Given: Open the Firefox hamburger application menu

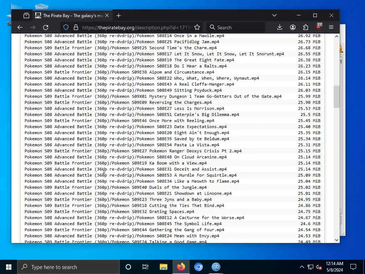Looking at the screenshot, I should pyautogui.click(x=331, y=27).
